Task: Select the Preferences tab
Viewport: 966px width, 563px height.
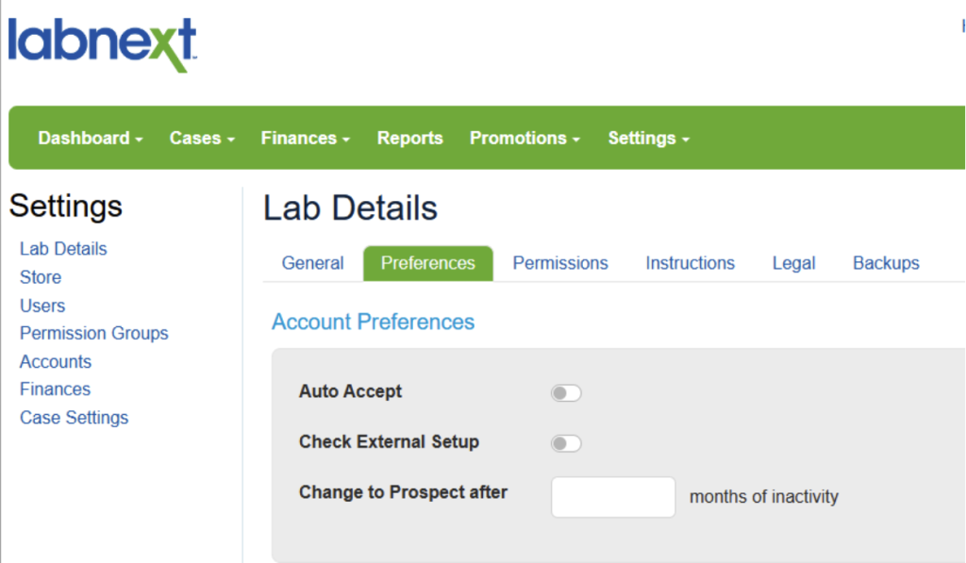Action: [427, 263]
